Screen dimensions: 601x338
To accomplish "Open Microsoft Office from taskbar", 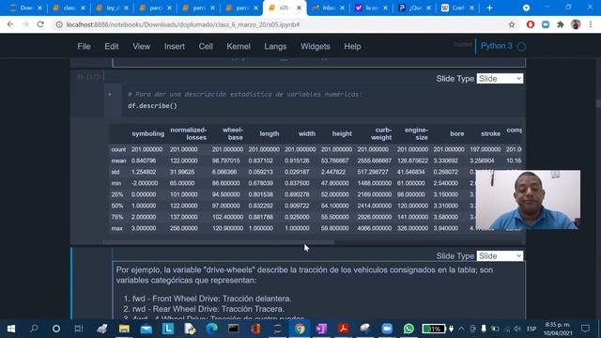I will 255,329.
